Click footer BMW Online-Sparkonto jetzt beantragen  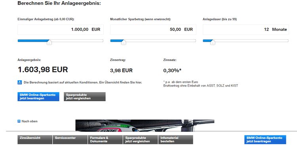click(265, 140)
